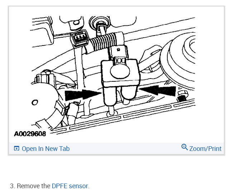Follow the DPFE sensor hyperlink
This screenshot has height=195, width=244.
pos(70,186)
